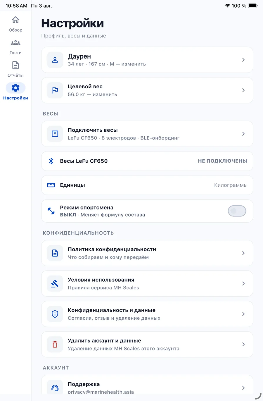263x401 pixels.
Task: Open the Подключить весы row chevron
Action: [243, 134]
